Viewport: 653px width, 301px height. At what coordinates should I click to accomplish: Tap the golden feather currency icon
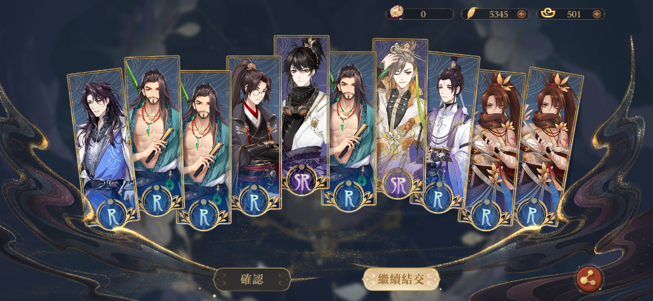(x=471, y=14)
